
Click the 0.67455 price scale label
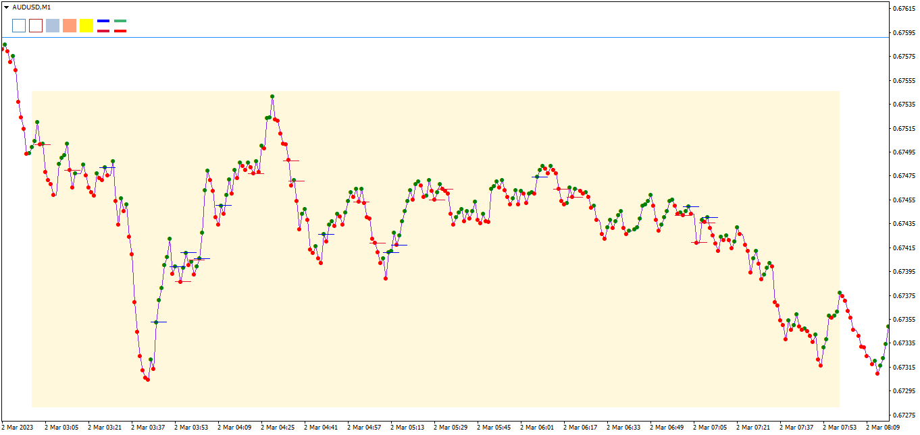pos(904,200)
